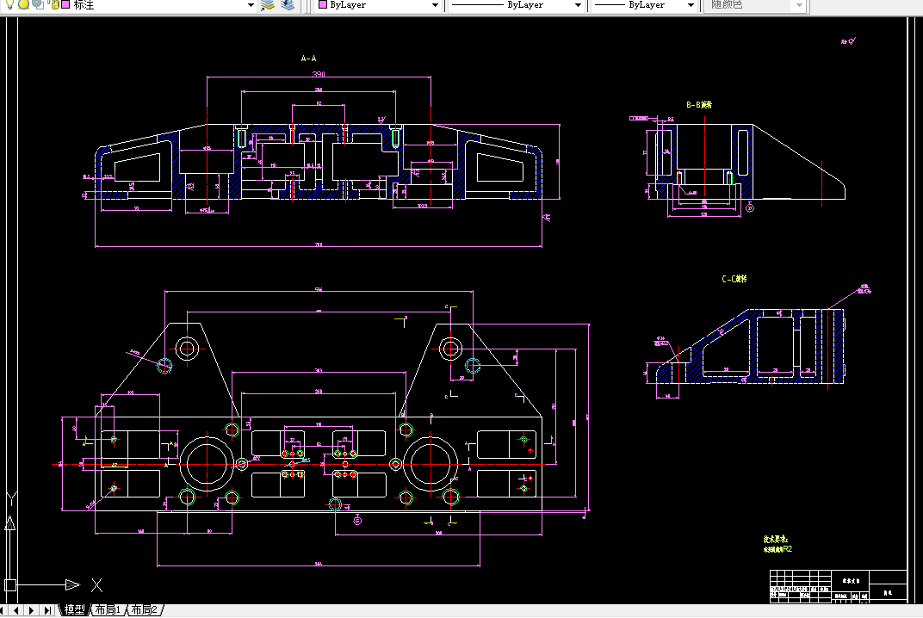923x618 pixels.
Task: Switch to the 布局1 layout tab
Action: click(x=108, y=609)
